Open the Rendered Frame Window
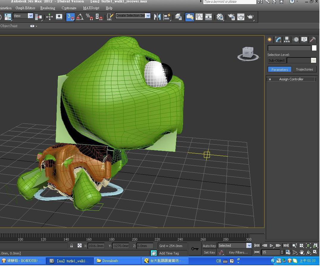This screenshot has height=267, width=320. pyautogui.click(x=241, y=17)
